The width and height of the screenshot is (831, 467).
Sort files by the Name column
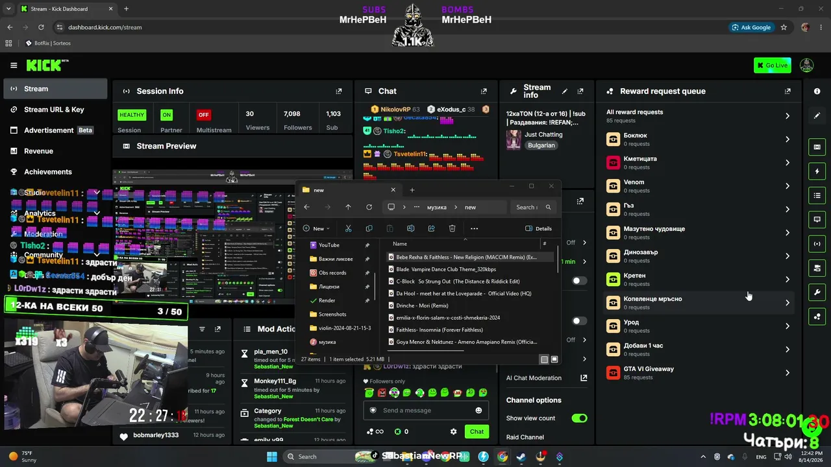point(400,244)
